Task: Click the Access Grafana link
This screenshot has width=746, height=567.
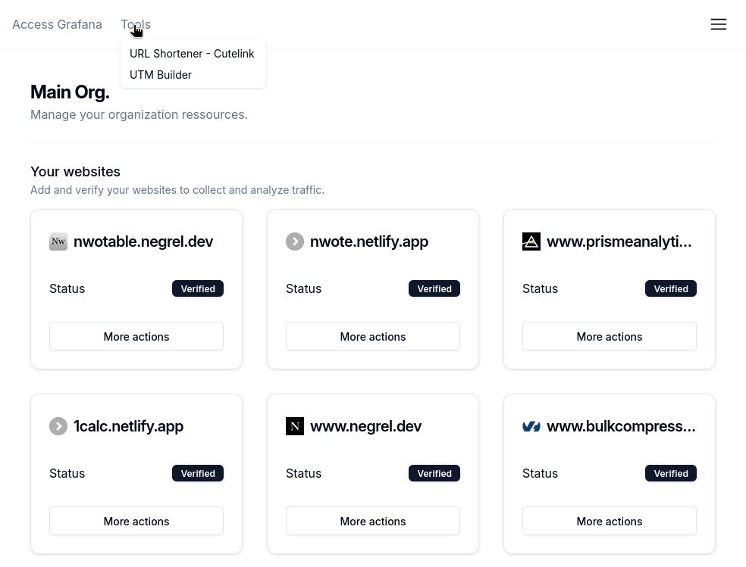Action: click(57, 24)
